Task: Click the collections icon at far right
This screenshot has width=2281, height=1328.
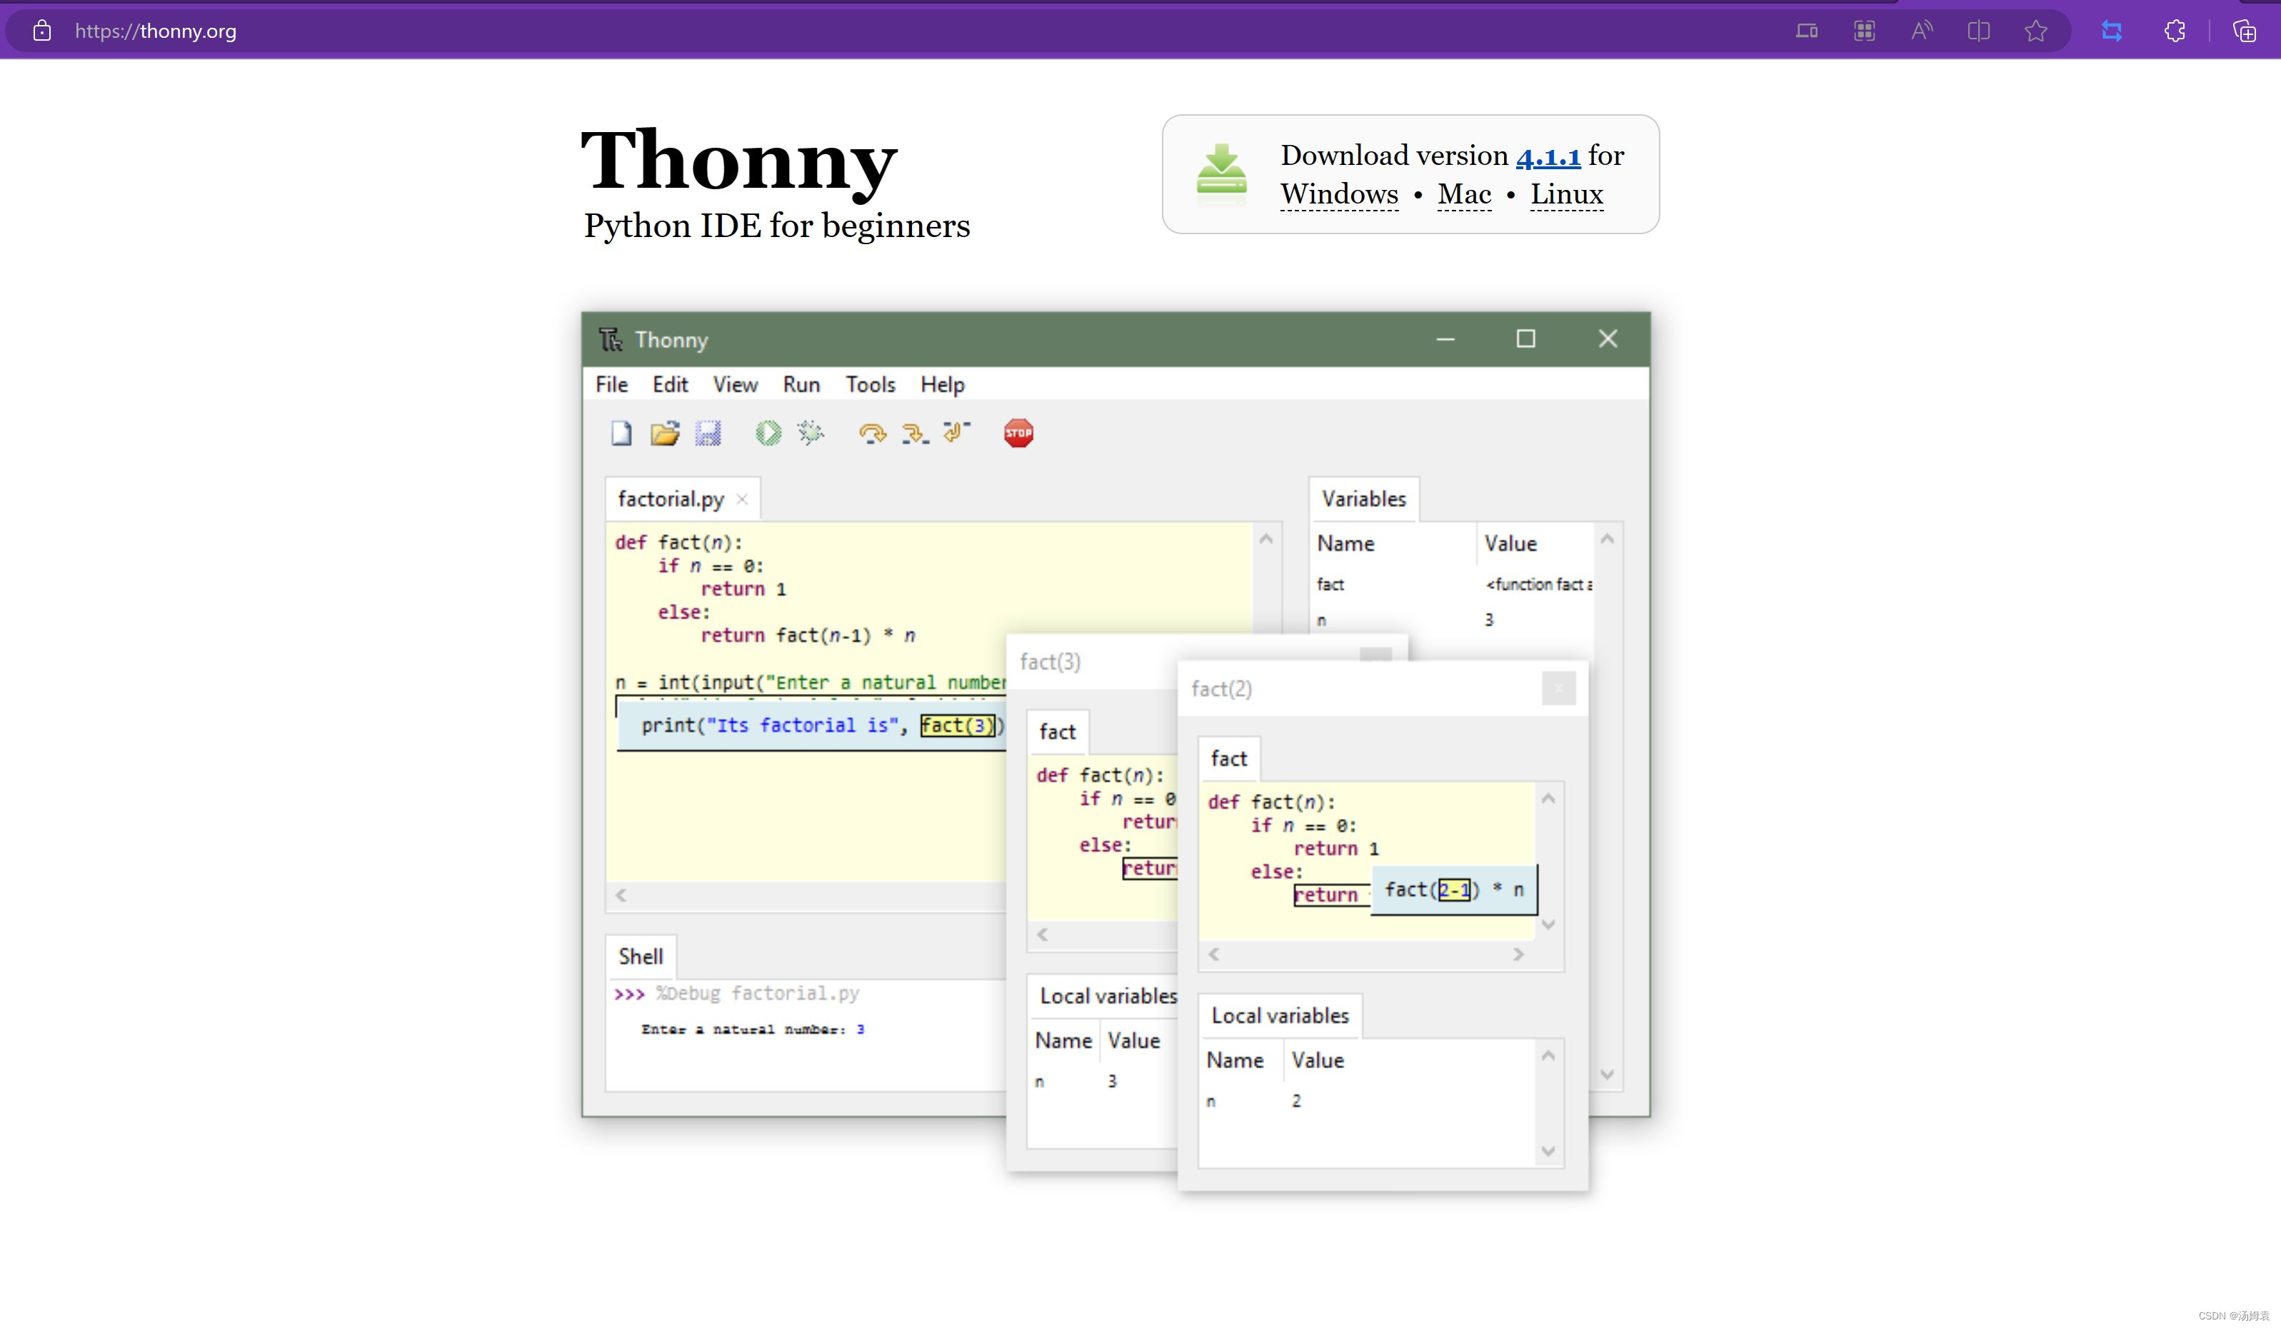Action: click(2244, 31)
